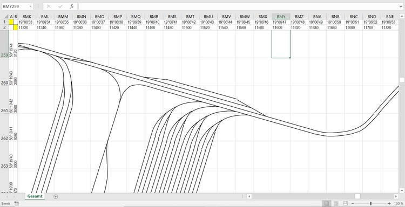Viewport: 405px width, 207px height.
Task: Select column BMS header
Action: 172,17
